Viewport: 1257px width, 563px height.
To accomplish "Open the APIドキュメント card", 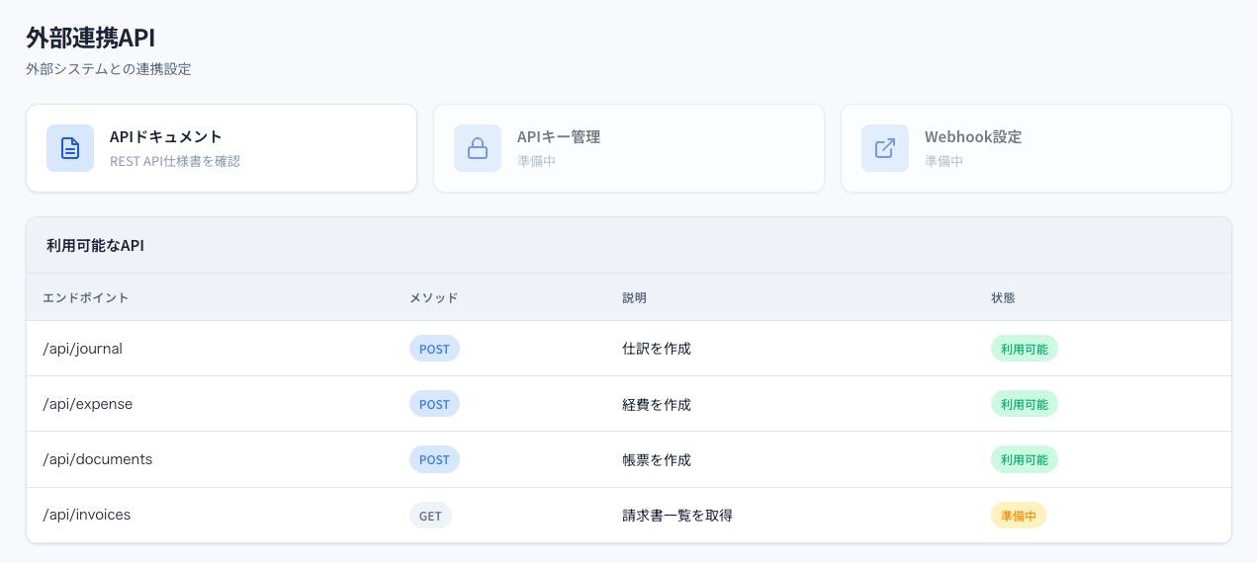I will coord(222,148).
